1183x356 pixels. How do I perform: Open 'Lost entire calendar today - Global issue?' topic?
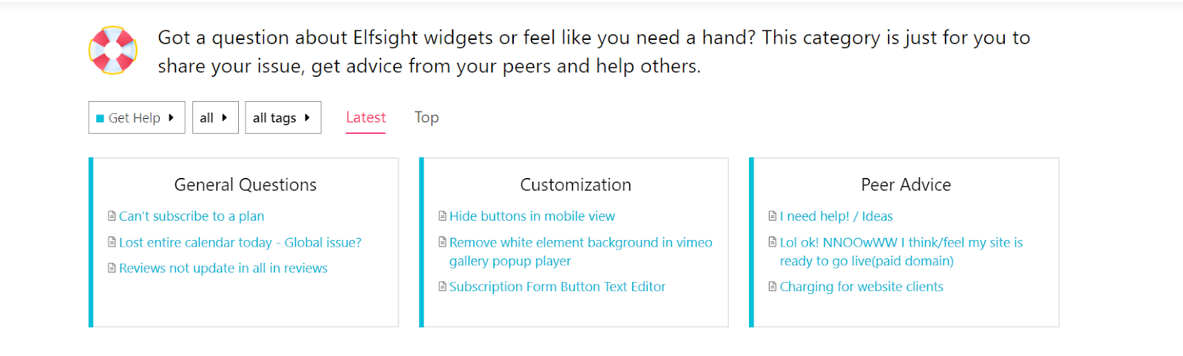240,242
